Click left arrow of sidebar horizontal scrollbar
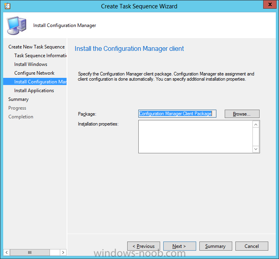279x259 pixels. (x=7, y=252)
